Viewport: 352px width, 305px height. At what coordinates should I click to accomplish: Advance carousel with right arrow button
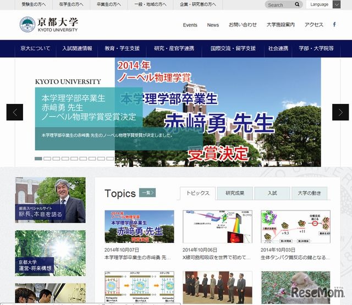click(x=340, y=112)
